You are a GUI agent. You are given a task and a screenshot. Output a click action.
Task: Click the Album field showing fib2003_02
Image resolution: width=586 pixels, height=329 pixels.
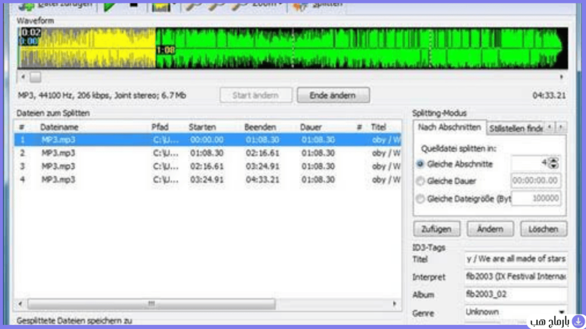point(516,294)
